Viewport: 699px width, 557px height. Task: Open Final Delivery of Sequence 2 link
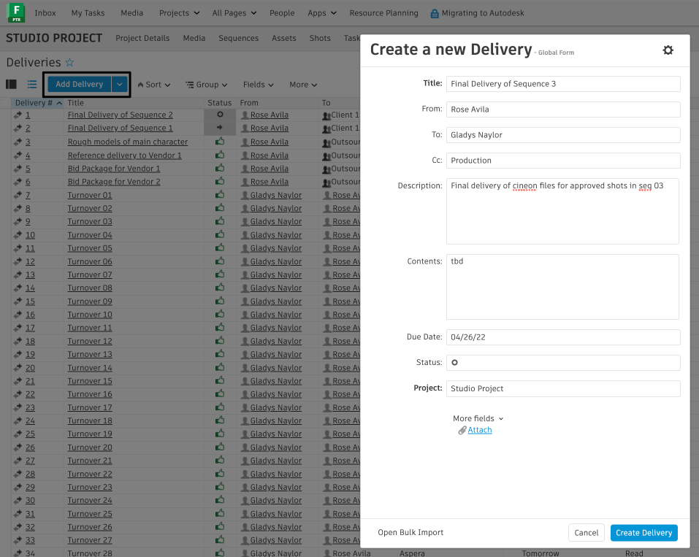point(121,115)
